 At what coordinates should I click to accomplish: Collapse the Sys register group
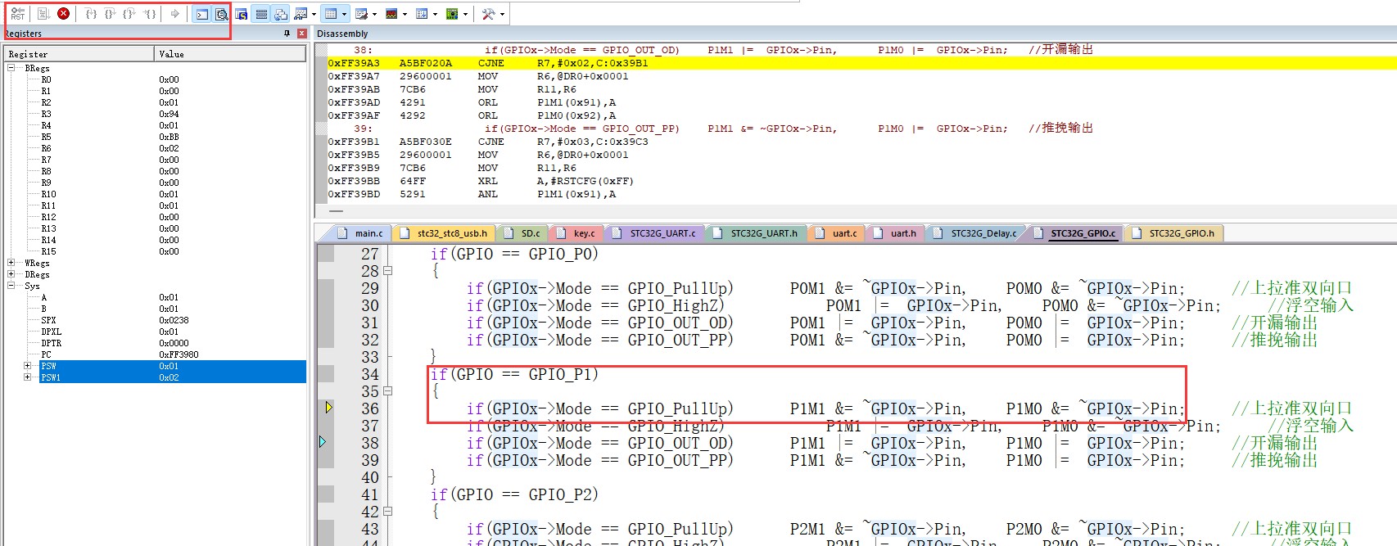11,286
